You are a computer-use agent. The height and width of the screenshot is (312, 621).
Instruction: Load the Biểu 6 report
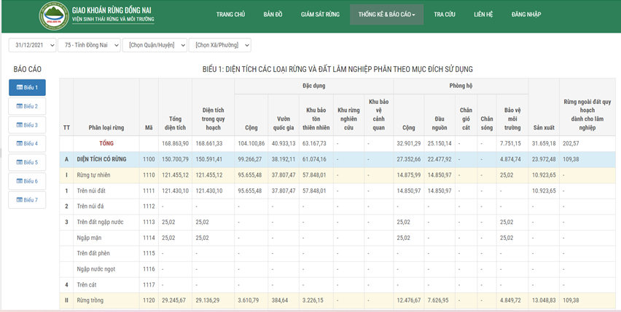tap(27, 181)
